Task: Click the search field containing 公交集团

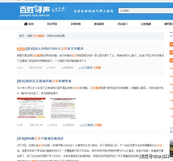Action: pyautogui.click(x=146, y=10)
